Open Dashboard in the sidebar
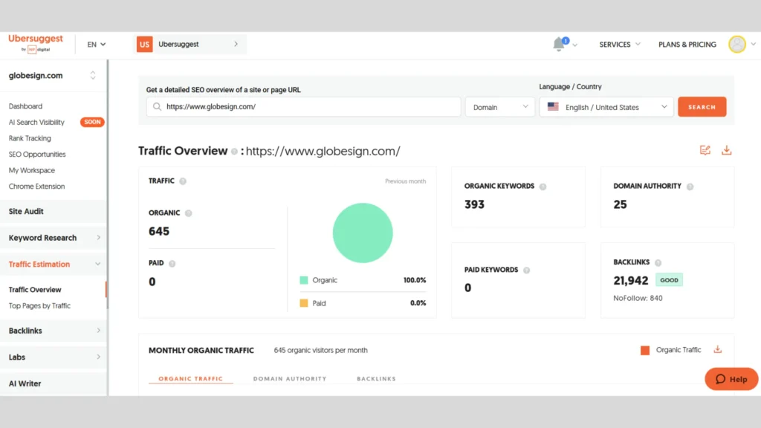Viewport: 761px width, 428px height. pyautogui.click(x=25, y=106)
